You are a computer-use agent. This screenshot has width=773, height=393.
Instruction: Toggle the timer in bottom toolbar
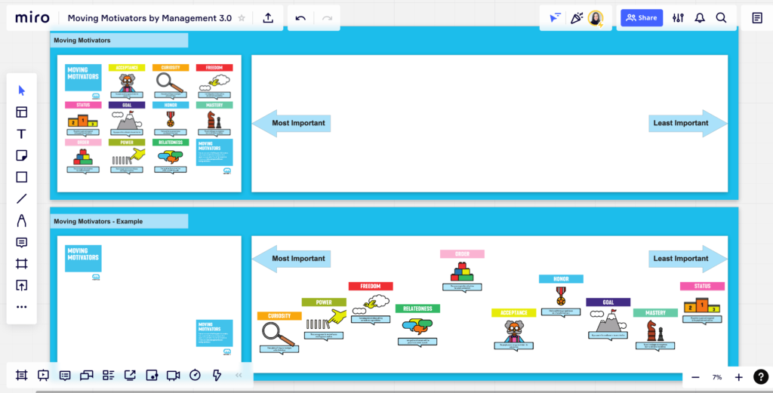coord(195,375)
